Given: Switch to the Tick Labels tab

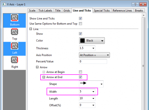Looking at the screenshot, I should point(45,10).
